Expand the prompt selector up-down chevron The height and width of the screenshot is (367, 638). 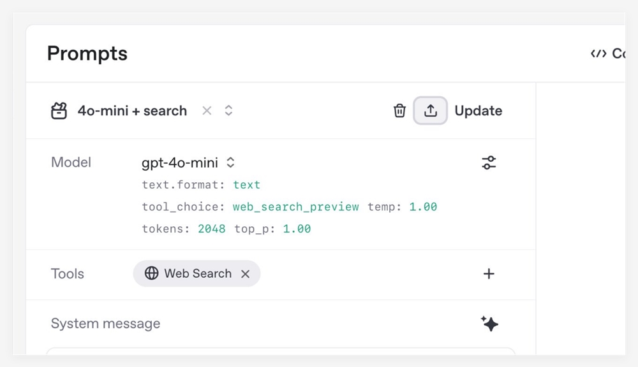[228, 111]
